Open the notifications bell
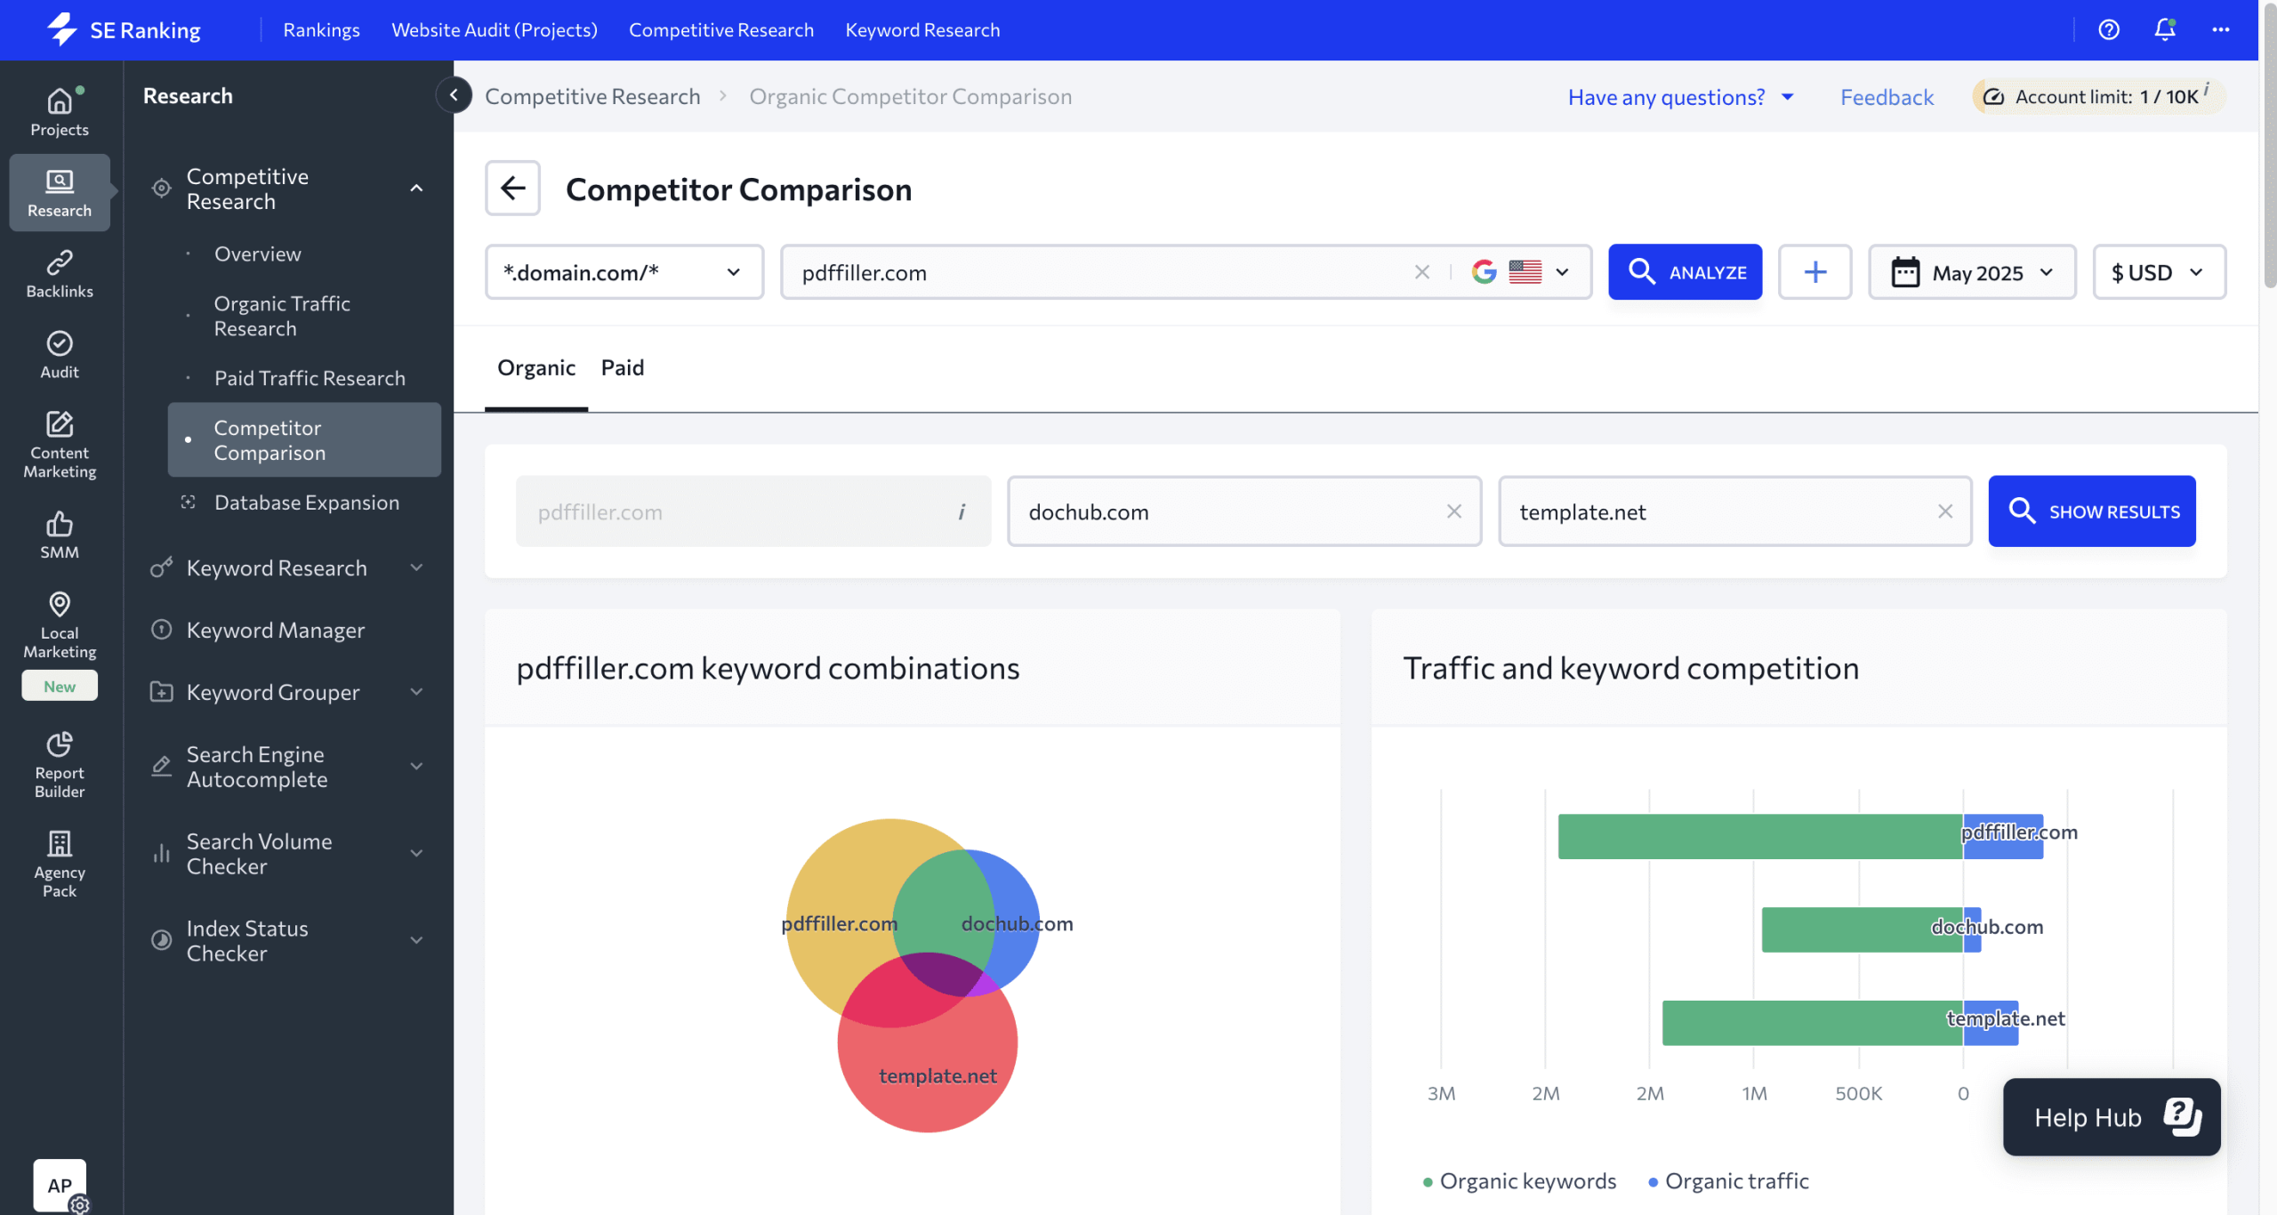2277x1215 pixels. tap(2165, 29)
